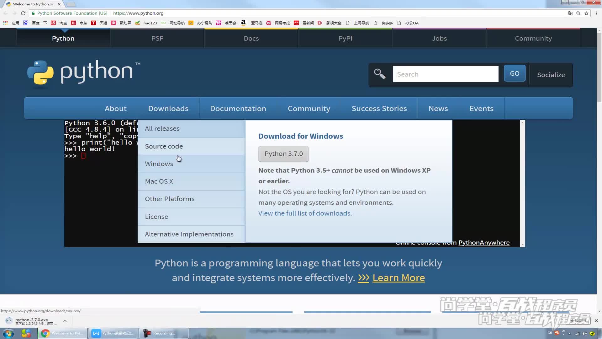Select Source code in the Downloads menu
This screenshot has width=602, height=339.
pos(164,146)
